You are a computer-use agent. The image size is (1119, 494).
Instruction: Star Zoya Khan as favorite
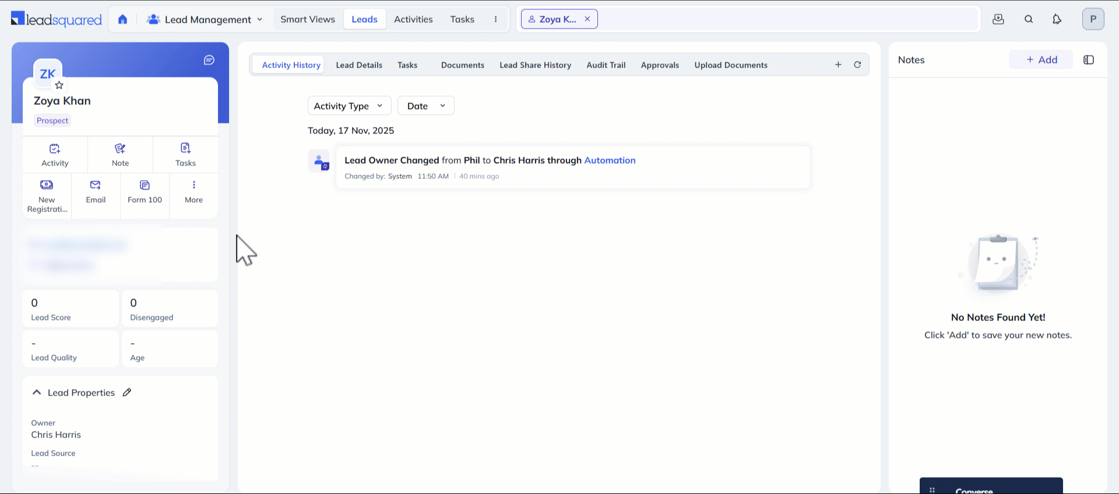(59, 85)
